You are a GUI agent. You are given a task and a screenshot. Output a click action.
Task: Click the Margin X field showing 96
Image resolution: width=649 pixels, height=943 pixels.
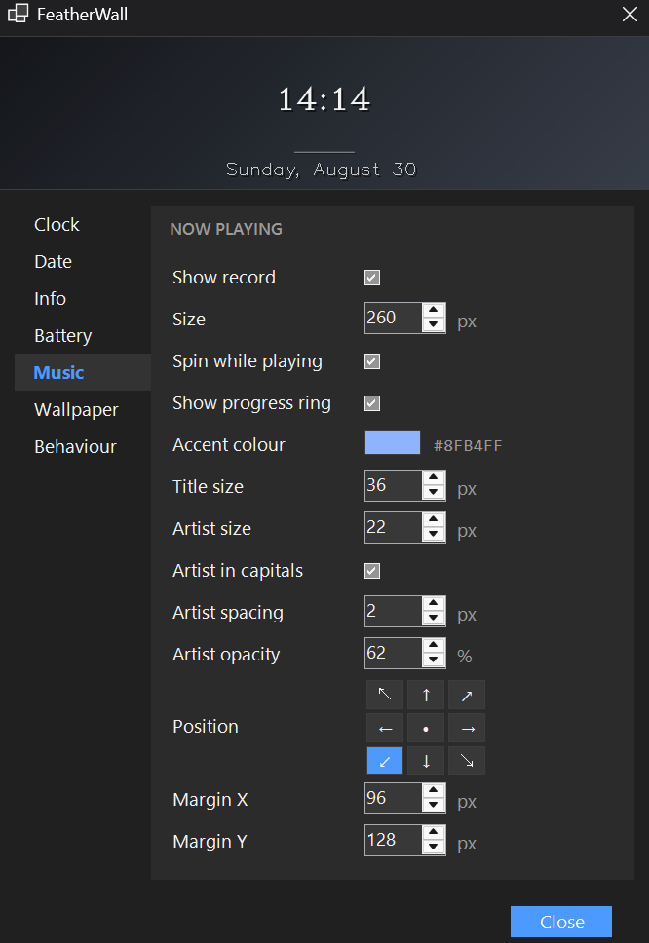394,798
